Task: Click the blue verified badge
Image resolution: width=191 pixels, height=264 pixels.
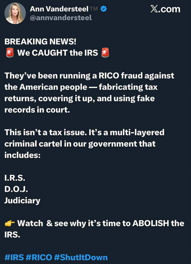Action: [x=103, y=9]
